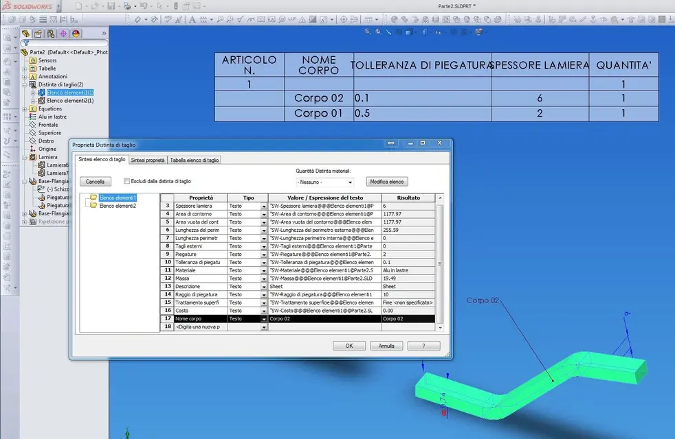
Task: Enable 'Escludi dalla distinta di taglio' checkbox
Action: click(x=126, y=182)
